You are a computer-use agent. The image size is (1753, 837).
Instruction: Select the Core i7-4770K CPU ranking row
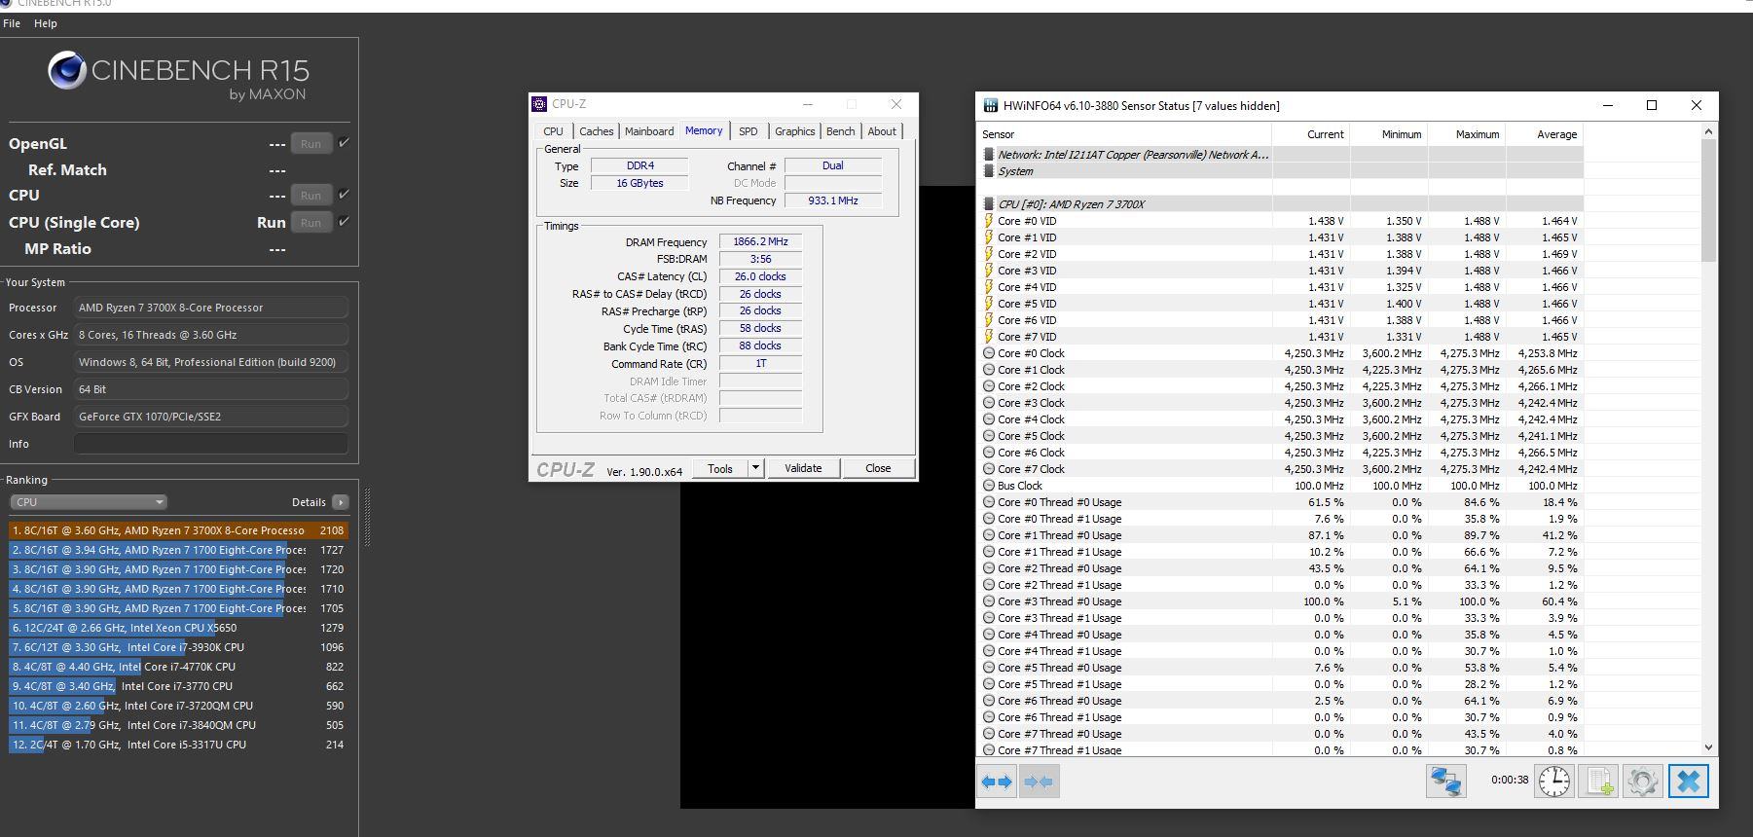(178, 667)
